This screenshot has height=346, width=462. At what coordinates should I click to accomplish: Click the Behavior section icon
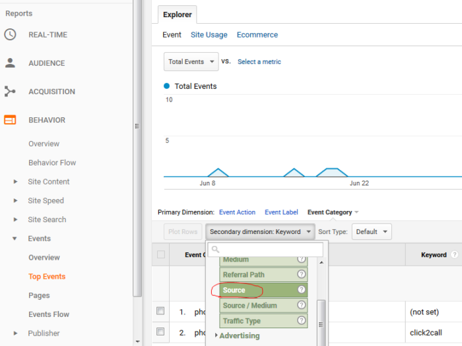10,120
